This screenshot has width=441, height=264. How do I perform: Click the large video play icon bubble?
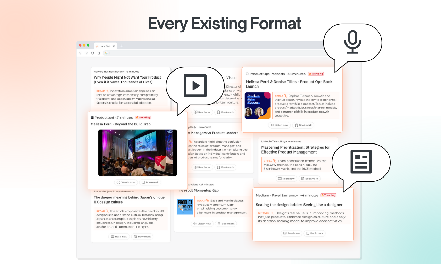click(x=195, y=85)
